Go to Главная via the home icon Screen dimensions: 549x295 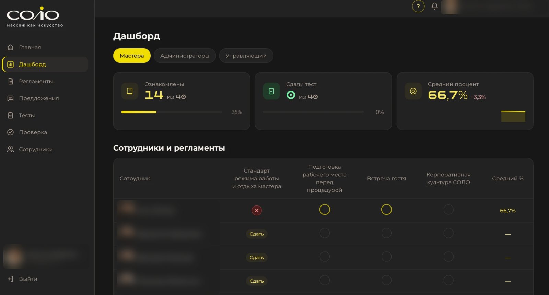coord(11,47)
